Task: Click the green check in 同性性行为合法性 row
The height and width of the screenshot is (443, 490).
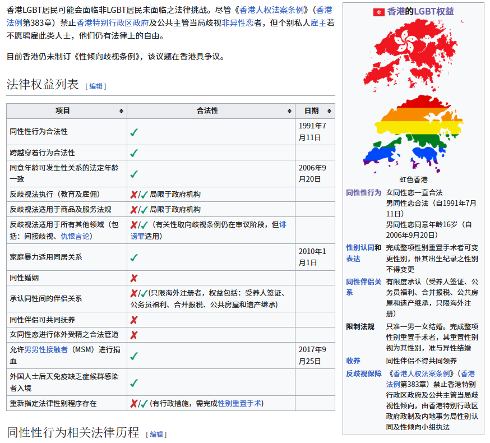Action: (x=134, y=132)
